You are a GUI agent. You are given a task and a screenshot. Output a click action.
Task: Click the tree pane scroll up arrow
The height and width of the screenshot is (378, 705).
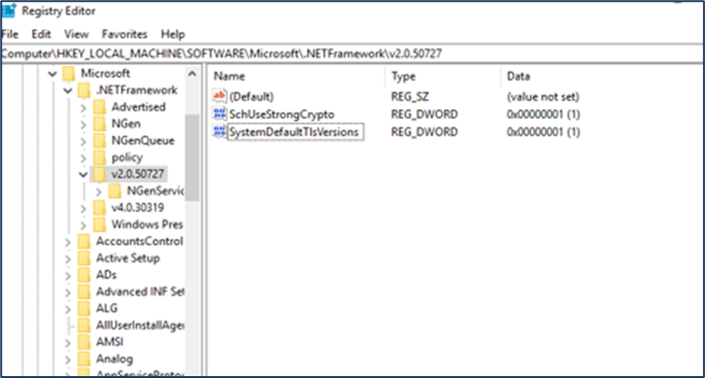click(x=192, y=74)
